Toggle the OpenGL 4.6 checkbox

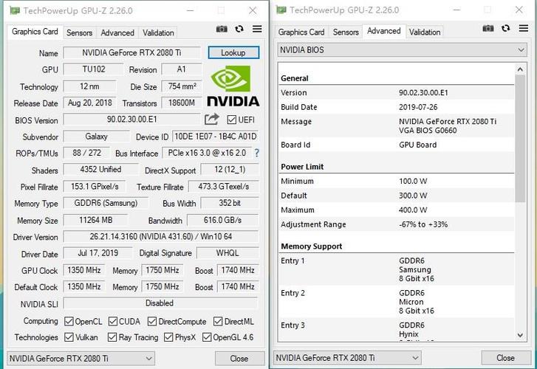point(207,337)
